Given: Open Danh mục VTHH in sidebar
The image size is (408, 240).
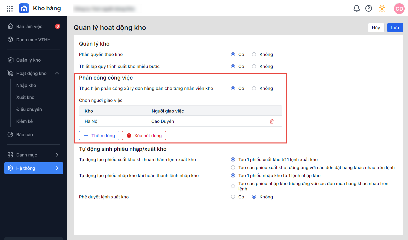Looking at the screenshot, I should (34, 40).
